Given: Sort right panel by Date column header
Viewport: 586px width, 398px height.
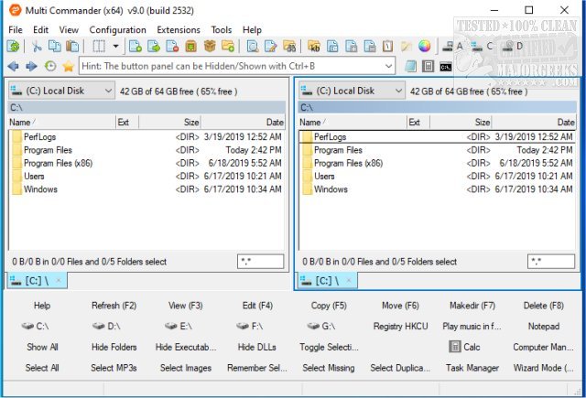Looking at the screenshot, I should coord(534,122).
